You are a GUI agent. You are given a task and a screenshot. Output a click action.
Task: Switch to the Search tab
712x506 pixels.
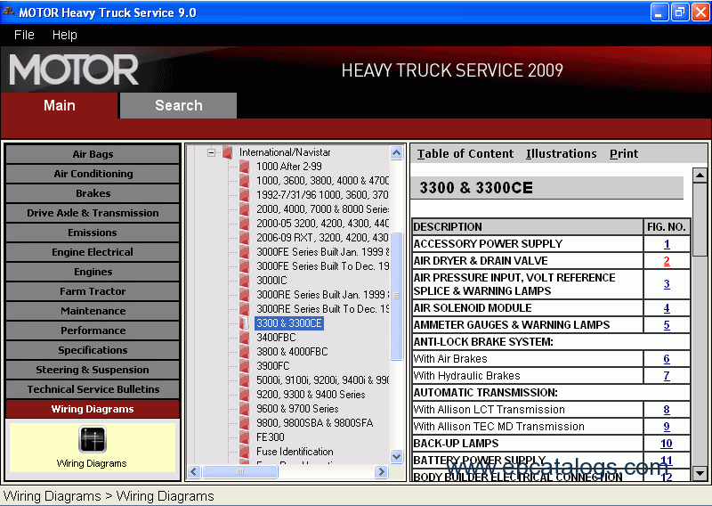[x=179, y=105]
